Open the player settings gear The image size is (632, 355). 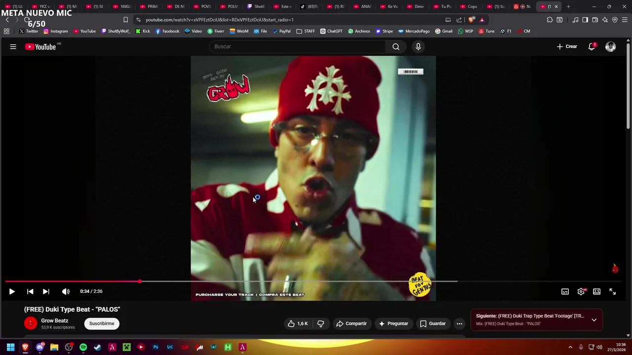tap(581, 291)
